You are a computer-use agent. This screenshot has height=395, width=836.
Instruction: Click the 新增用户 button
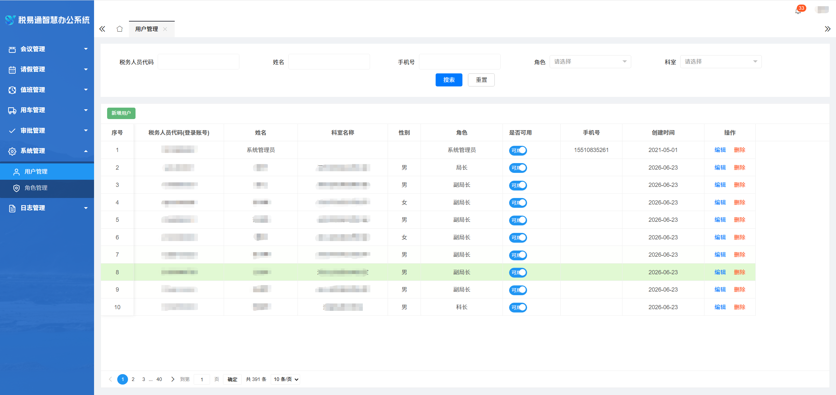pos(121,113)
